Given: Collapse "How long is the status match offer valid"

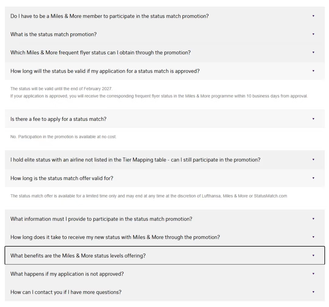Looking at the screenshot, I should pos(62,178).
